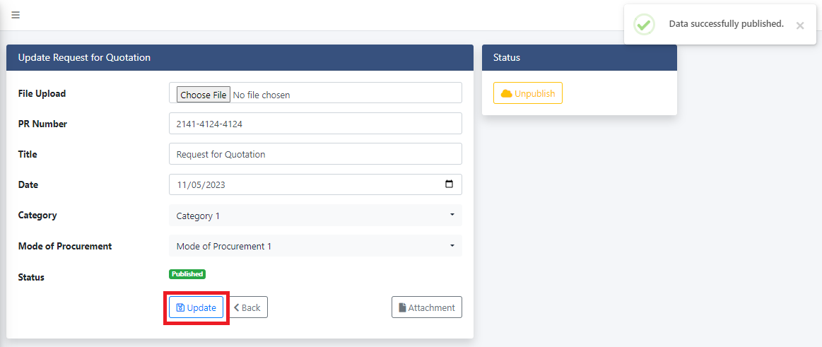Focus the Title input field
The width and height of the screenshot is (822, 347).
[x=316, y=154]
